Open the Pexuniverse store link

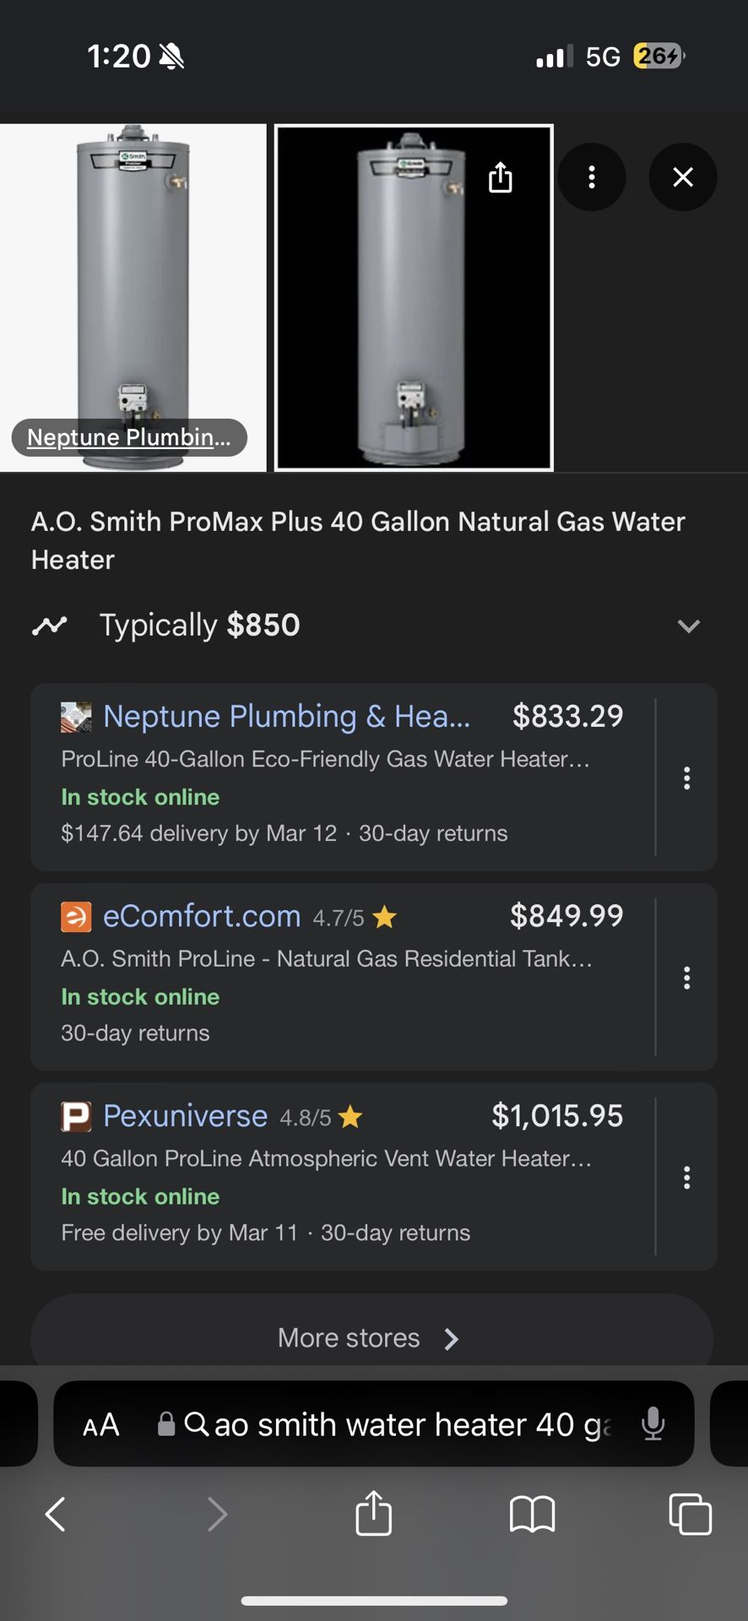click(x=185, y=1116)
